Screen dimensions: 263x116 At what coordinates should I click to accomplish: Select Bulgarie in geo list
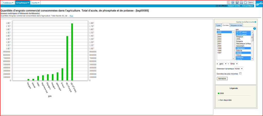pyautogui.click(x=243, y=41)
